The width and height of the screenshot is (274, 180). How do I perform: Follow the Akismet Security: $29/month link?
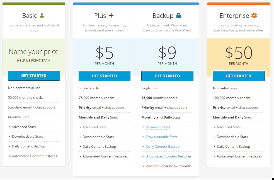coord(169,166)
